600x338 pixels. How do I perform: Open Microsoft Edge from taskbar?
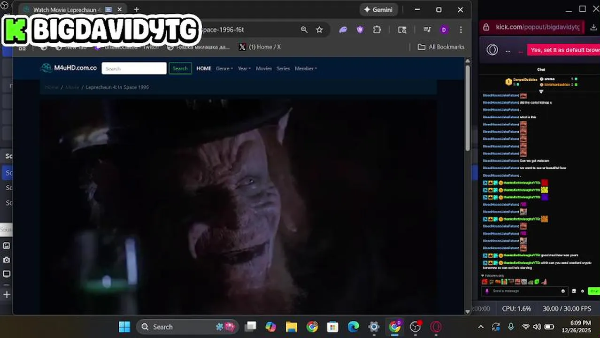click(x=353, y=327)
